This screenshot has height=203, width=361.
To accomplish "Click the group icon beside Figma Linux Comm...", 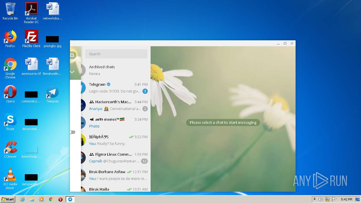I will pyautogui.click(x=91, y=154).
